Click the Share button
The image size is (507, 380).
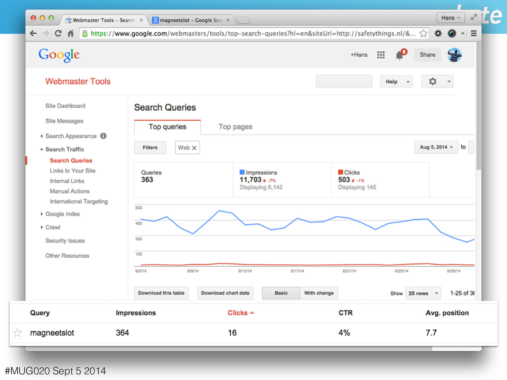pyautogui.click(x=427, y=55)
